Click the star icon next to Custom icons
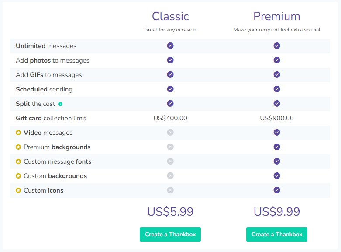Viewport: 341px width, 252px height. (18, 190)
